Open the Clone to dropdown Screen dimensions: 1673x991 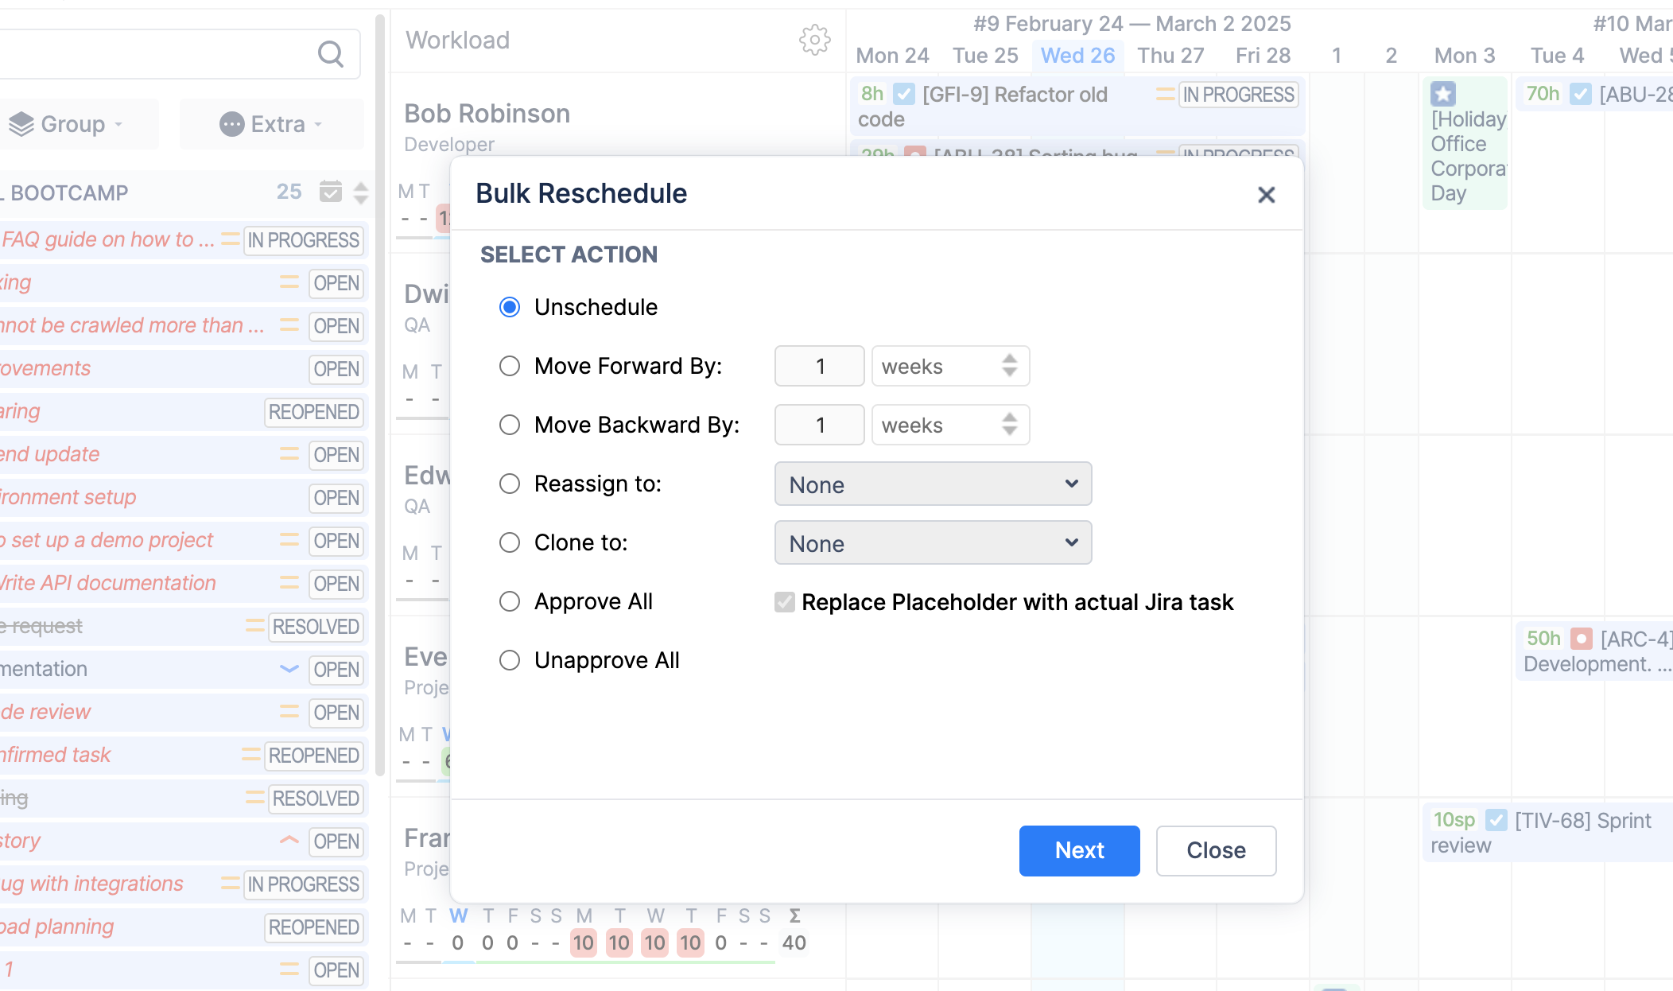click(932, 542)
